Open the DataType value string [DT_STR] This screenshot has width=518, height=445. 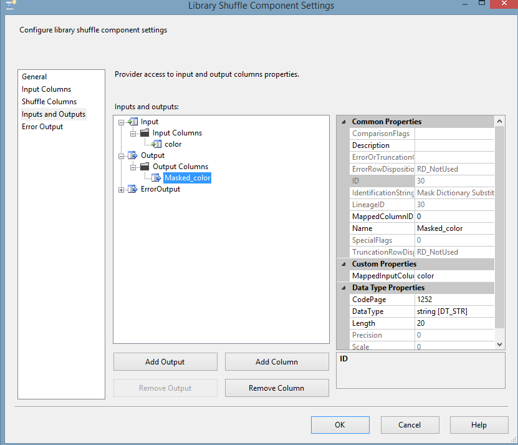[454, 311]
